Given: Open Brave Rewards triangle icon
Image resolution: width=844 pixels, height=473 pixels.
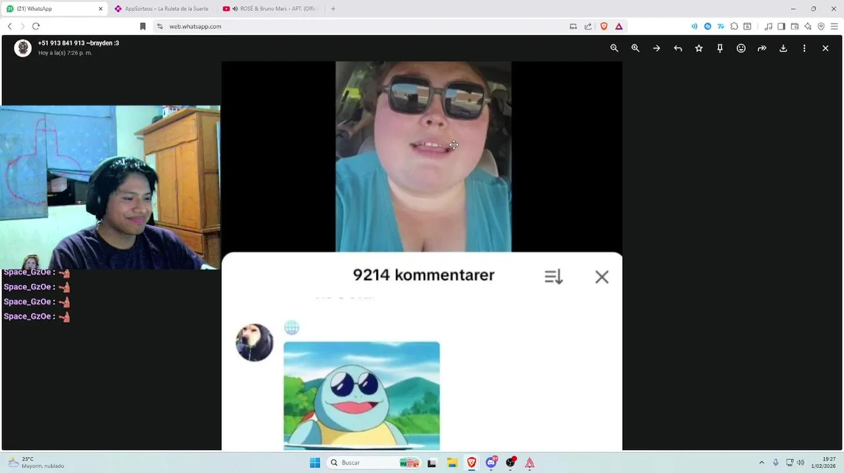Looking at the screenshot, I should tap(619, 26).
